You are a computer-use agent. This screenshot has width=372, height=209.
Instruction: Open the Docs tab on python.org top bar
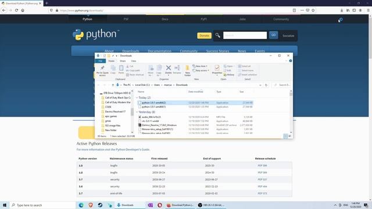click(165, 19)
